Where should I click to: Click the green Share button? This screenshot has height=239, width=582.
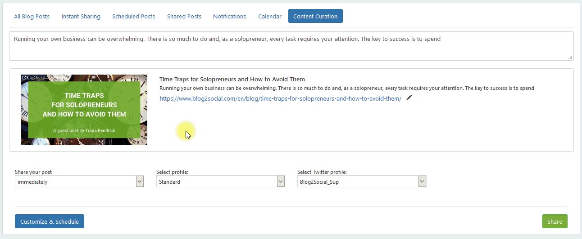click(x=555, y=221)
